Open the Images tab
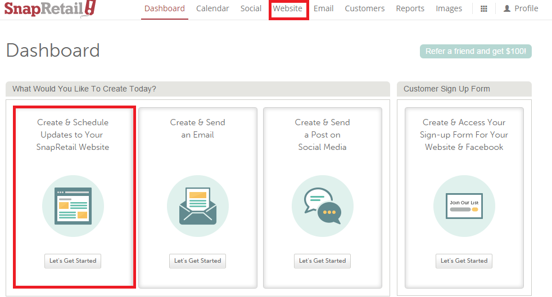This screenshot has width=552, height=297. click(449, 8)
